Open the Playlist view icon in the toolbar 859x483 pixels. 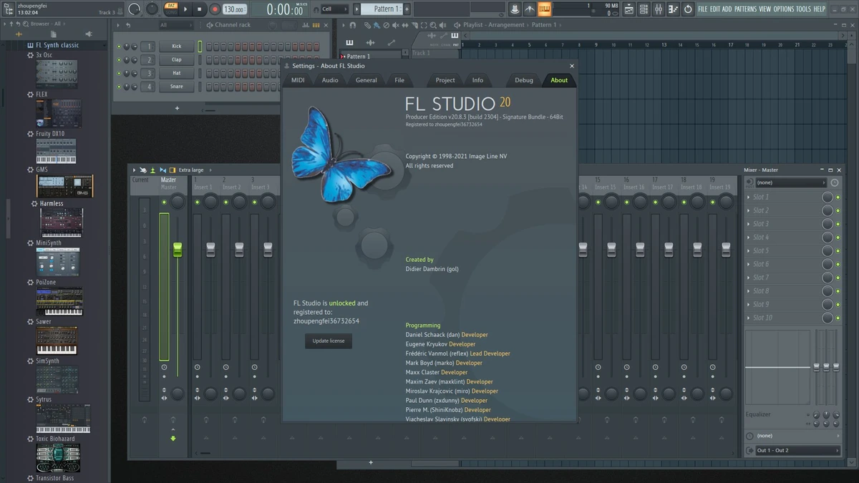629,9
